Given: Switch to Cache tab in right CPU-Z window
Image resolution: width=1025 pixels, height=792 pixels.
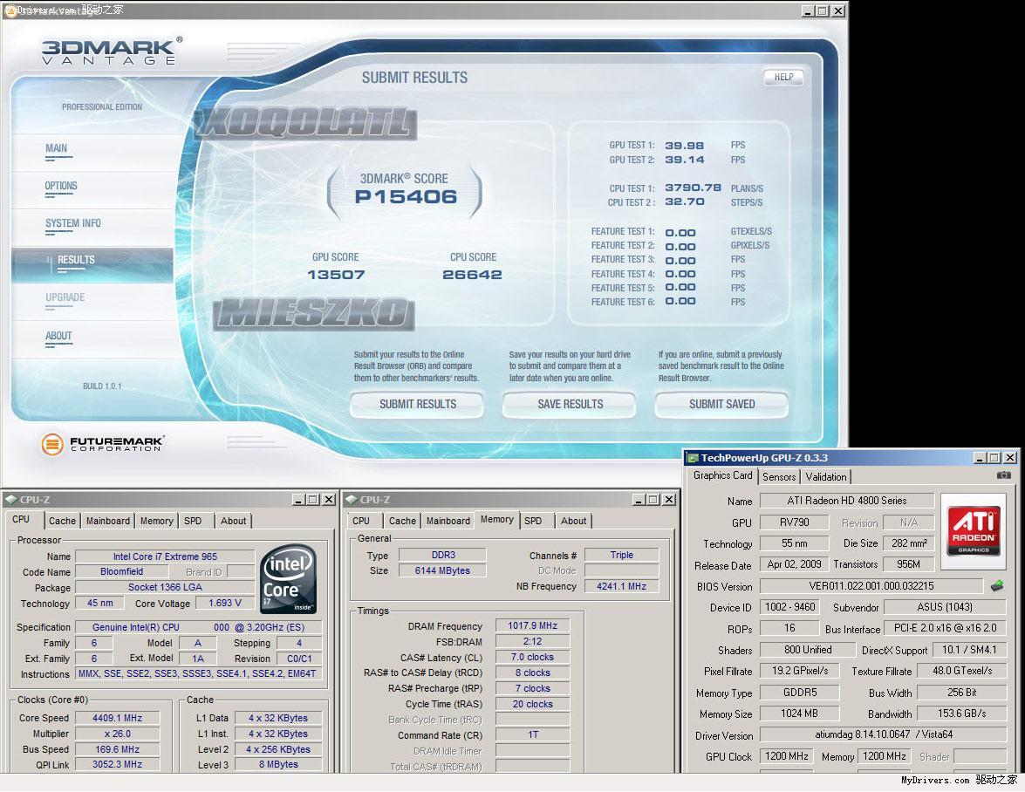Looking at the screenshot, I should 402,521.
